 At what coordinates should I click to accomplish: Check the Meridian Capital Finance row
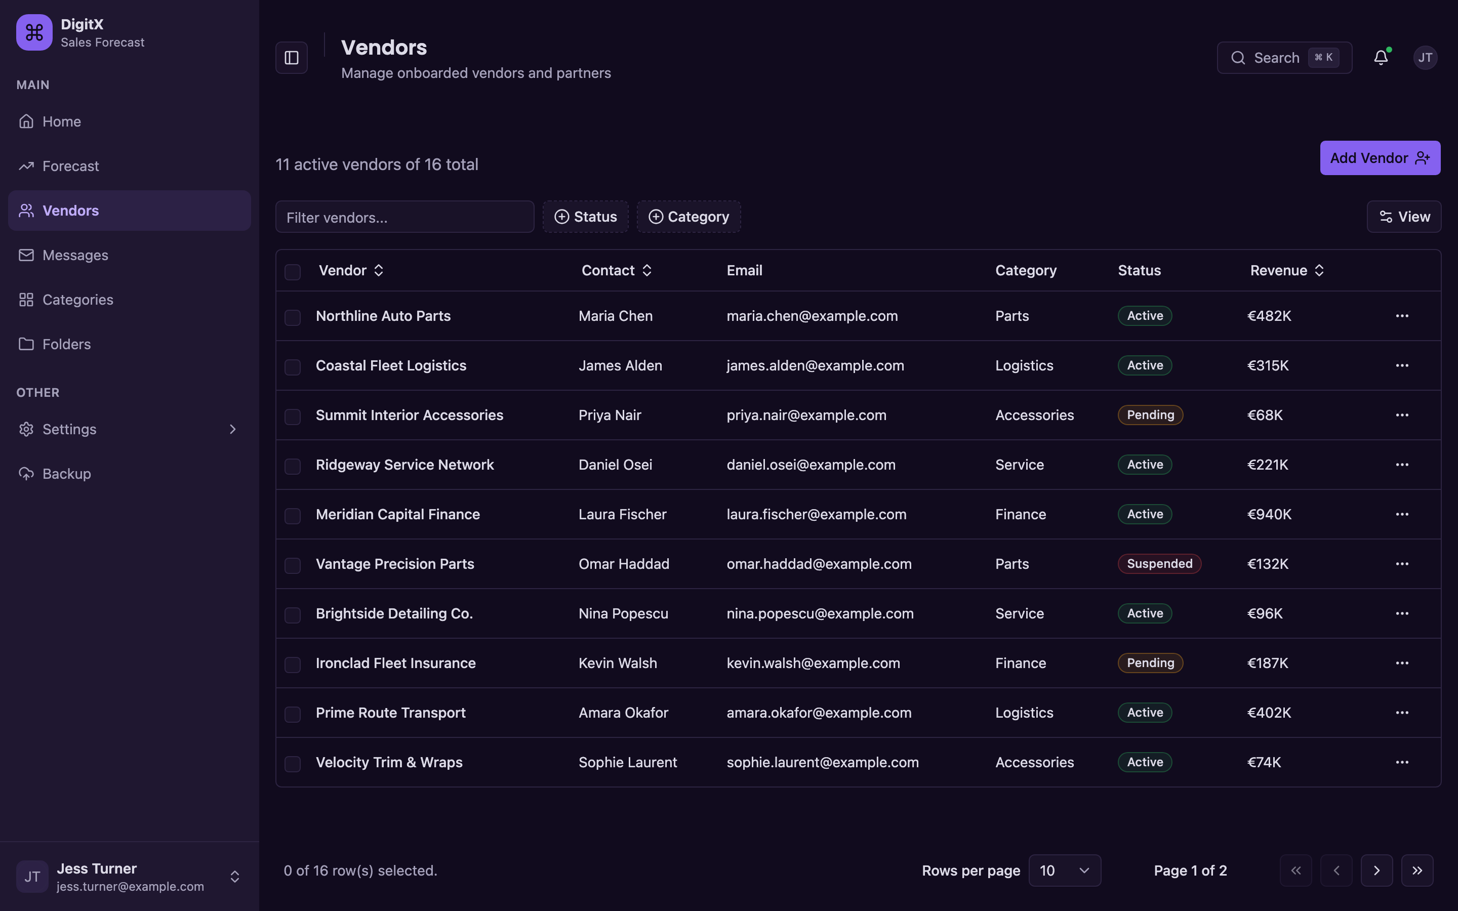click(x=292, y=516)
